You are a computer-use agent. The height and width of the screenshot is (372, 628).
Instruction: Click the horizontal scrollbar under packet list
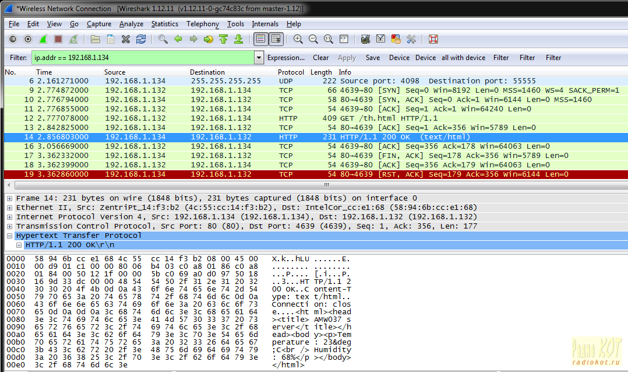click(x=313, y=185)
